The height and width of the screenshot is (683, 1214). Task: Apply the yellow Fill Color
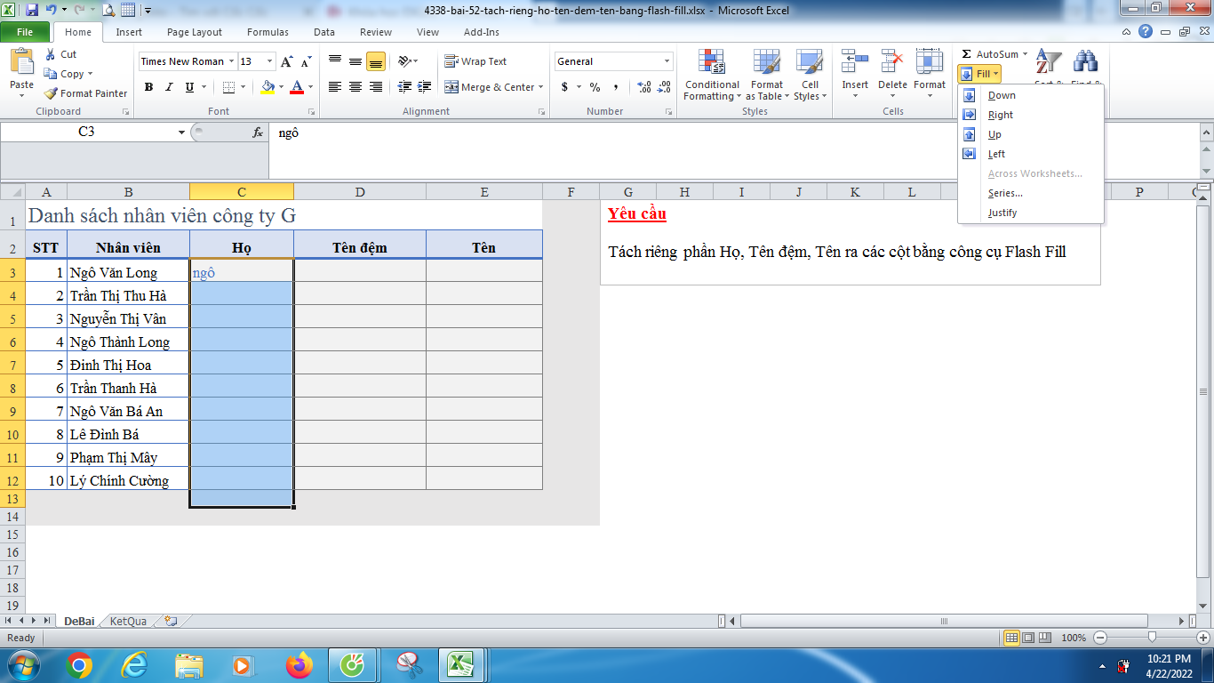pos(268,87)
